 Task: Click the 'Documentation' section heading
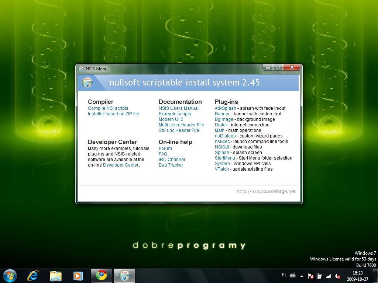click(180, 102)
